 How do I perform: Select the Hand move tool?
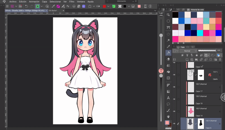(x=168, y=116)
